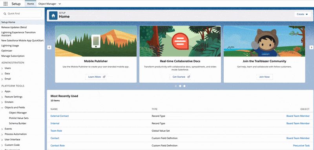This screenshot has height=150, width=314.
Task: Click the Join Now button
Action: pos(264,77)
